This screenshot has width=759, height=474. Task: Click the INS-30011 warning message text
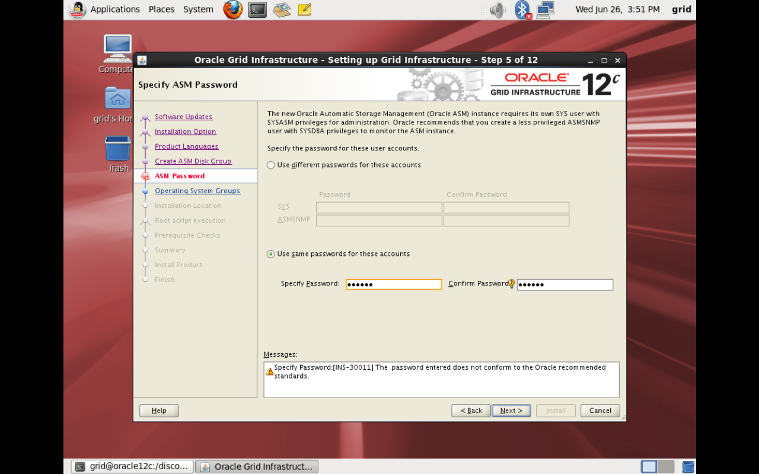[x=440, y=371]
